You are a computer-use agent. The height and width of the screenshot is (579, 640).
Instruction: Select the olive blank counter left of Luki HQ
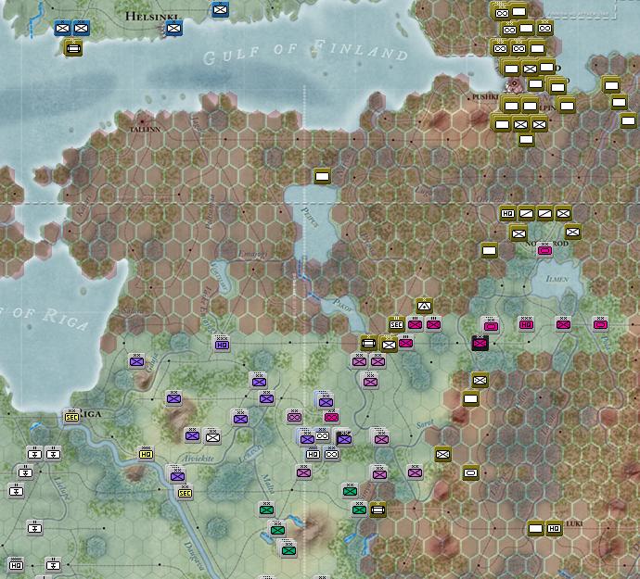(535, 528)
